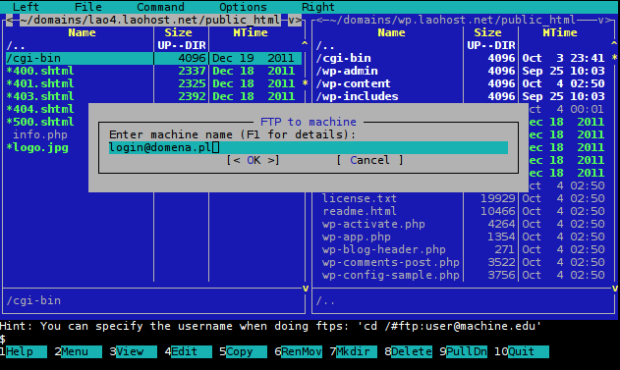
Task: Sort left panel by Name column
Action: point(82,32)
